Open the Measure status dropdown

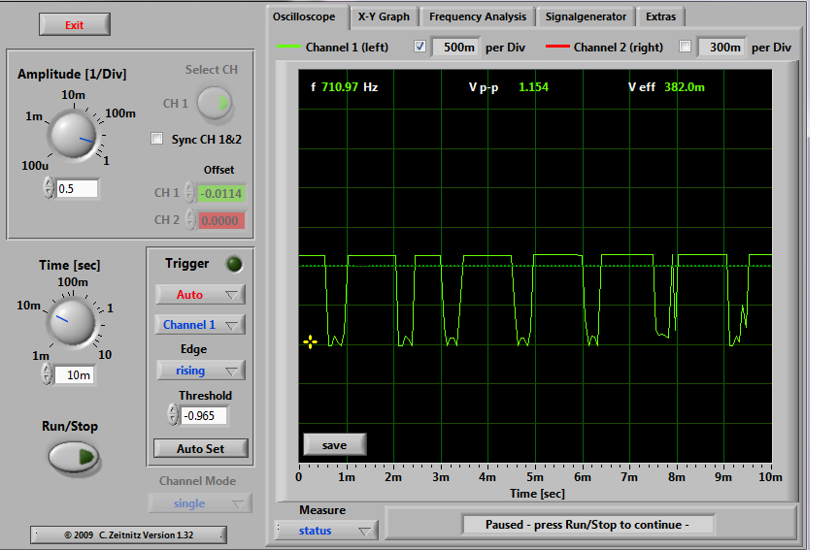(325, 531)
